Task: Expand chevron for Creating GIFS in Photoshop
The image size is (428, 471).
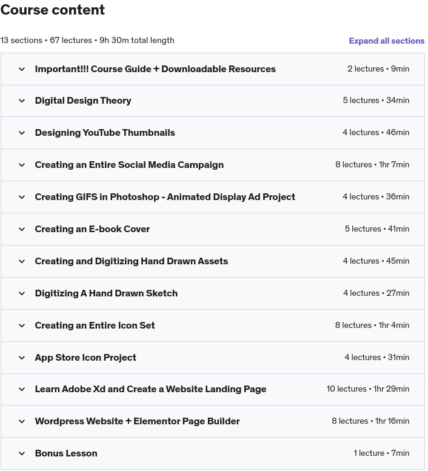Action: (22, 197)
